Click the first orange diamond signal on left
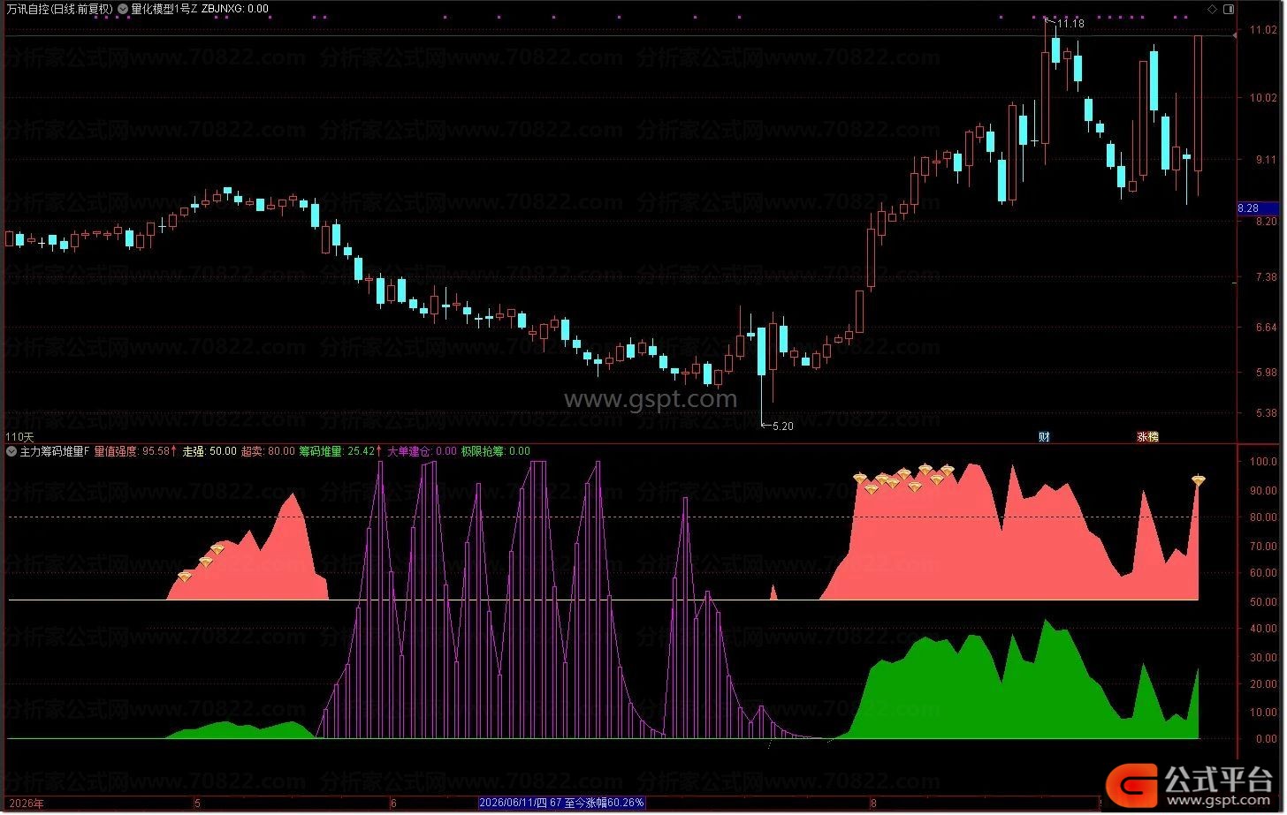1287x815 pixels. coord(185,576)
